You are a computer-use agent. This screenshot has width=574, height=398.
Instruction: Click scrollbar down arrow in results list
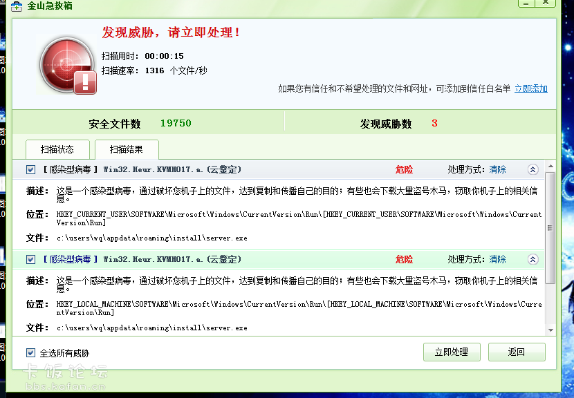550,331
